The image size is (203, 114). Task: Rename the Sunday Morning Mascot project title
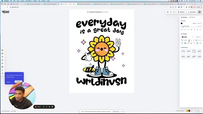pos(95,12)
